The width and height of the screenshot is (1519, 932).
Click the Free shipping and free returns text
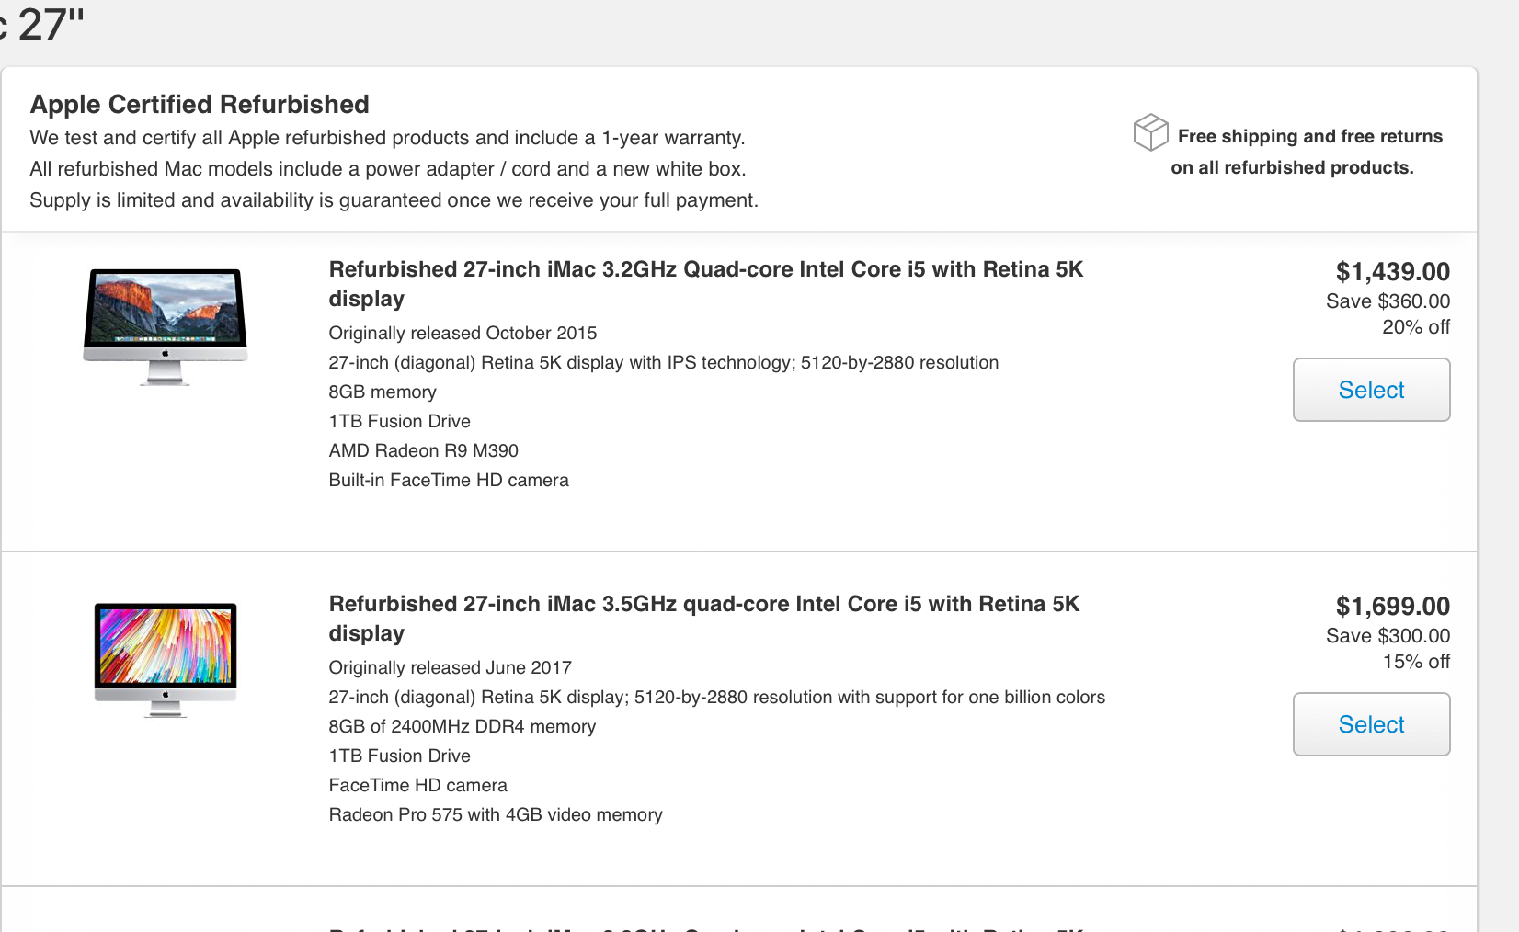1309,136
